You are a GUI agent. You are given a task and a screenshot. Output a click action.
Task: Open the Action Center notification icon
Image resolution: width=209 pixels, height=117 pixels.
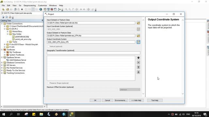pyautogui.click(x=205, y=114)
